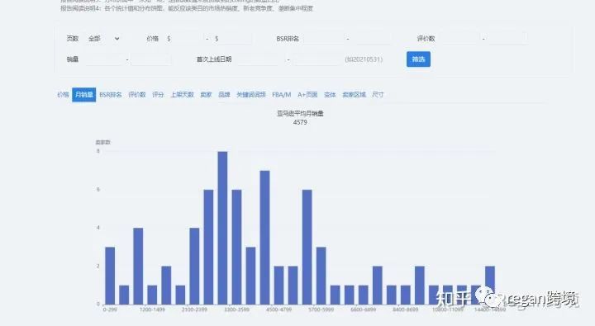The width and height of the screenshot is (595, 326).
Task: Open the 评分 tab
Action: 158,95
